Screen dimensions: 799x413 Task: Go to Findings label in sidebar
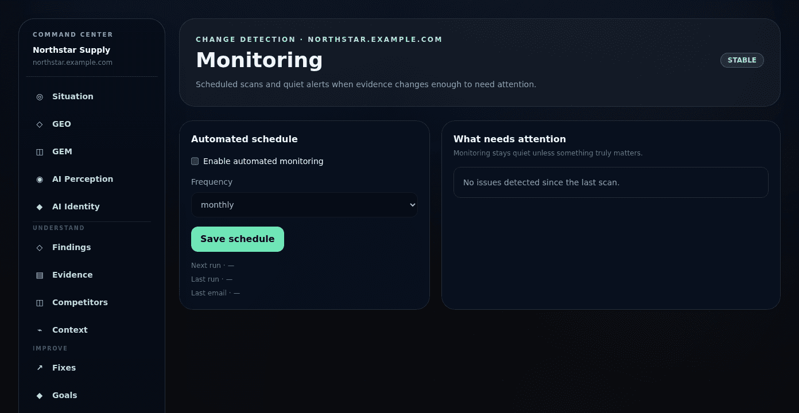click(x=72, y=247)
